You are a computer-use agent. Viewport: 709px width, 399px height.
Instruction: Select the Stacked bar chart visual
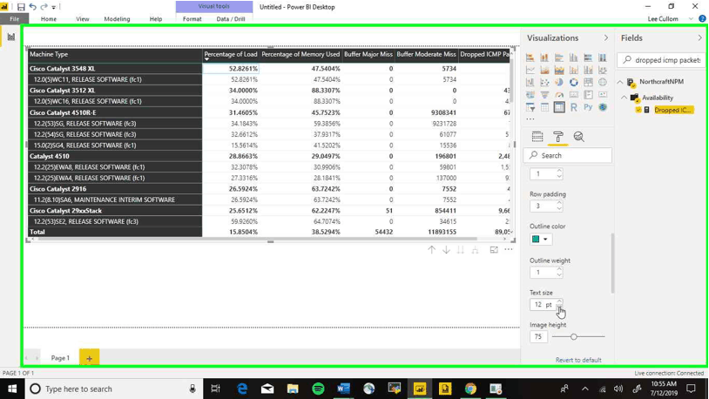click(x=530, y=57)
